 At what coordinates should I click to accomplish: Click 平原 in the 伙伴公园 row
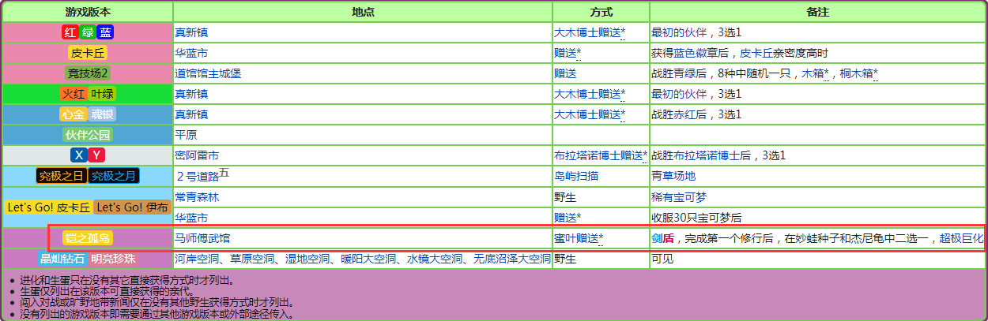click(186, 135)
